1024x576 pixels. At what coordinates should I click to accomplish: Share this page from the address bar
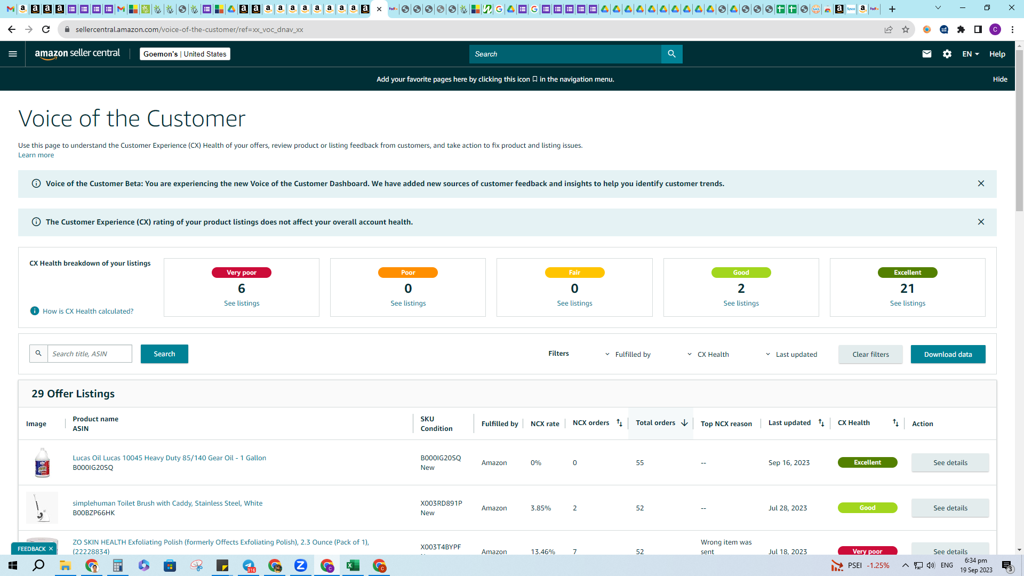[x=889, y=29]
